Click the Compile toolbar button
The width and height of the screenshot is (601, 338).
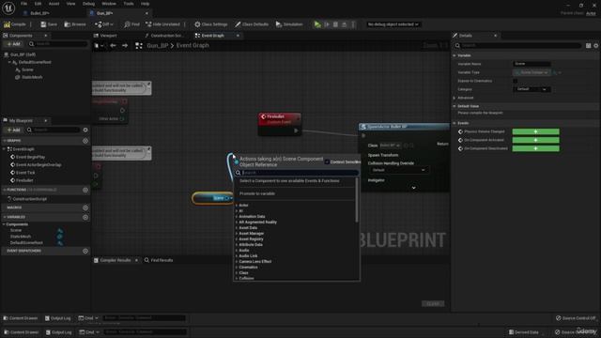point(15,24)
